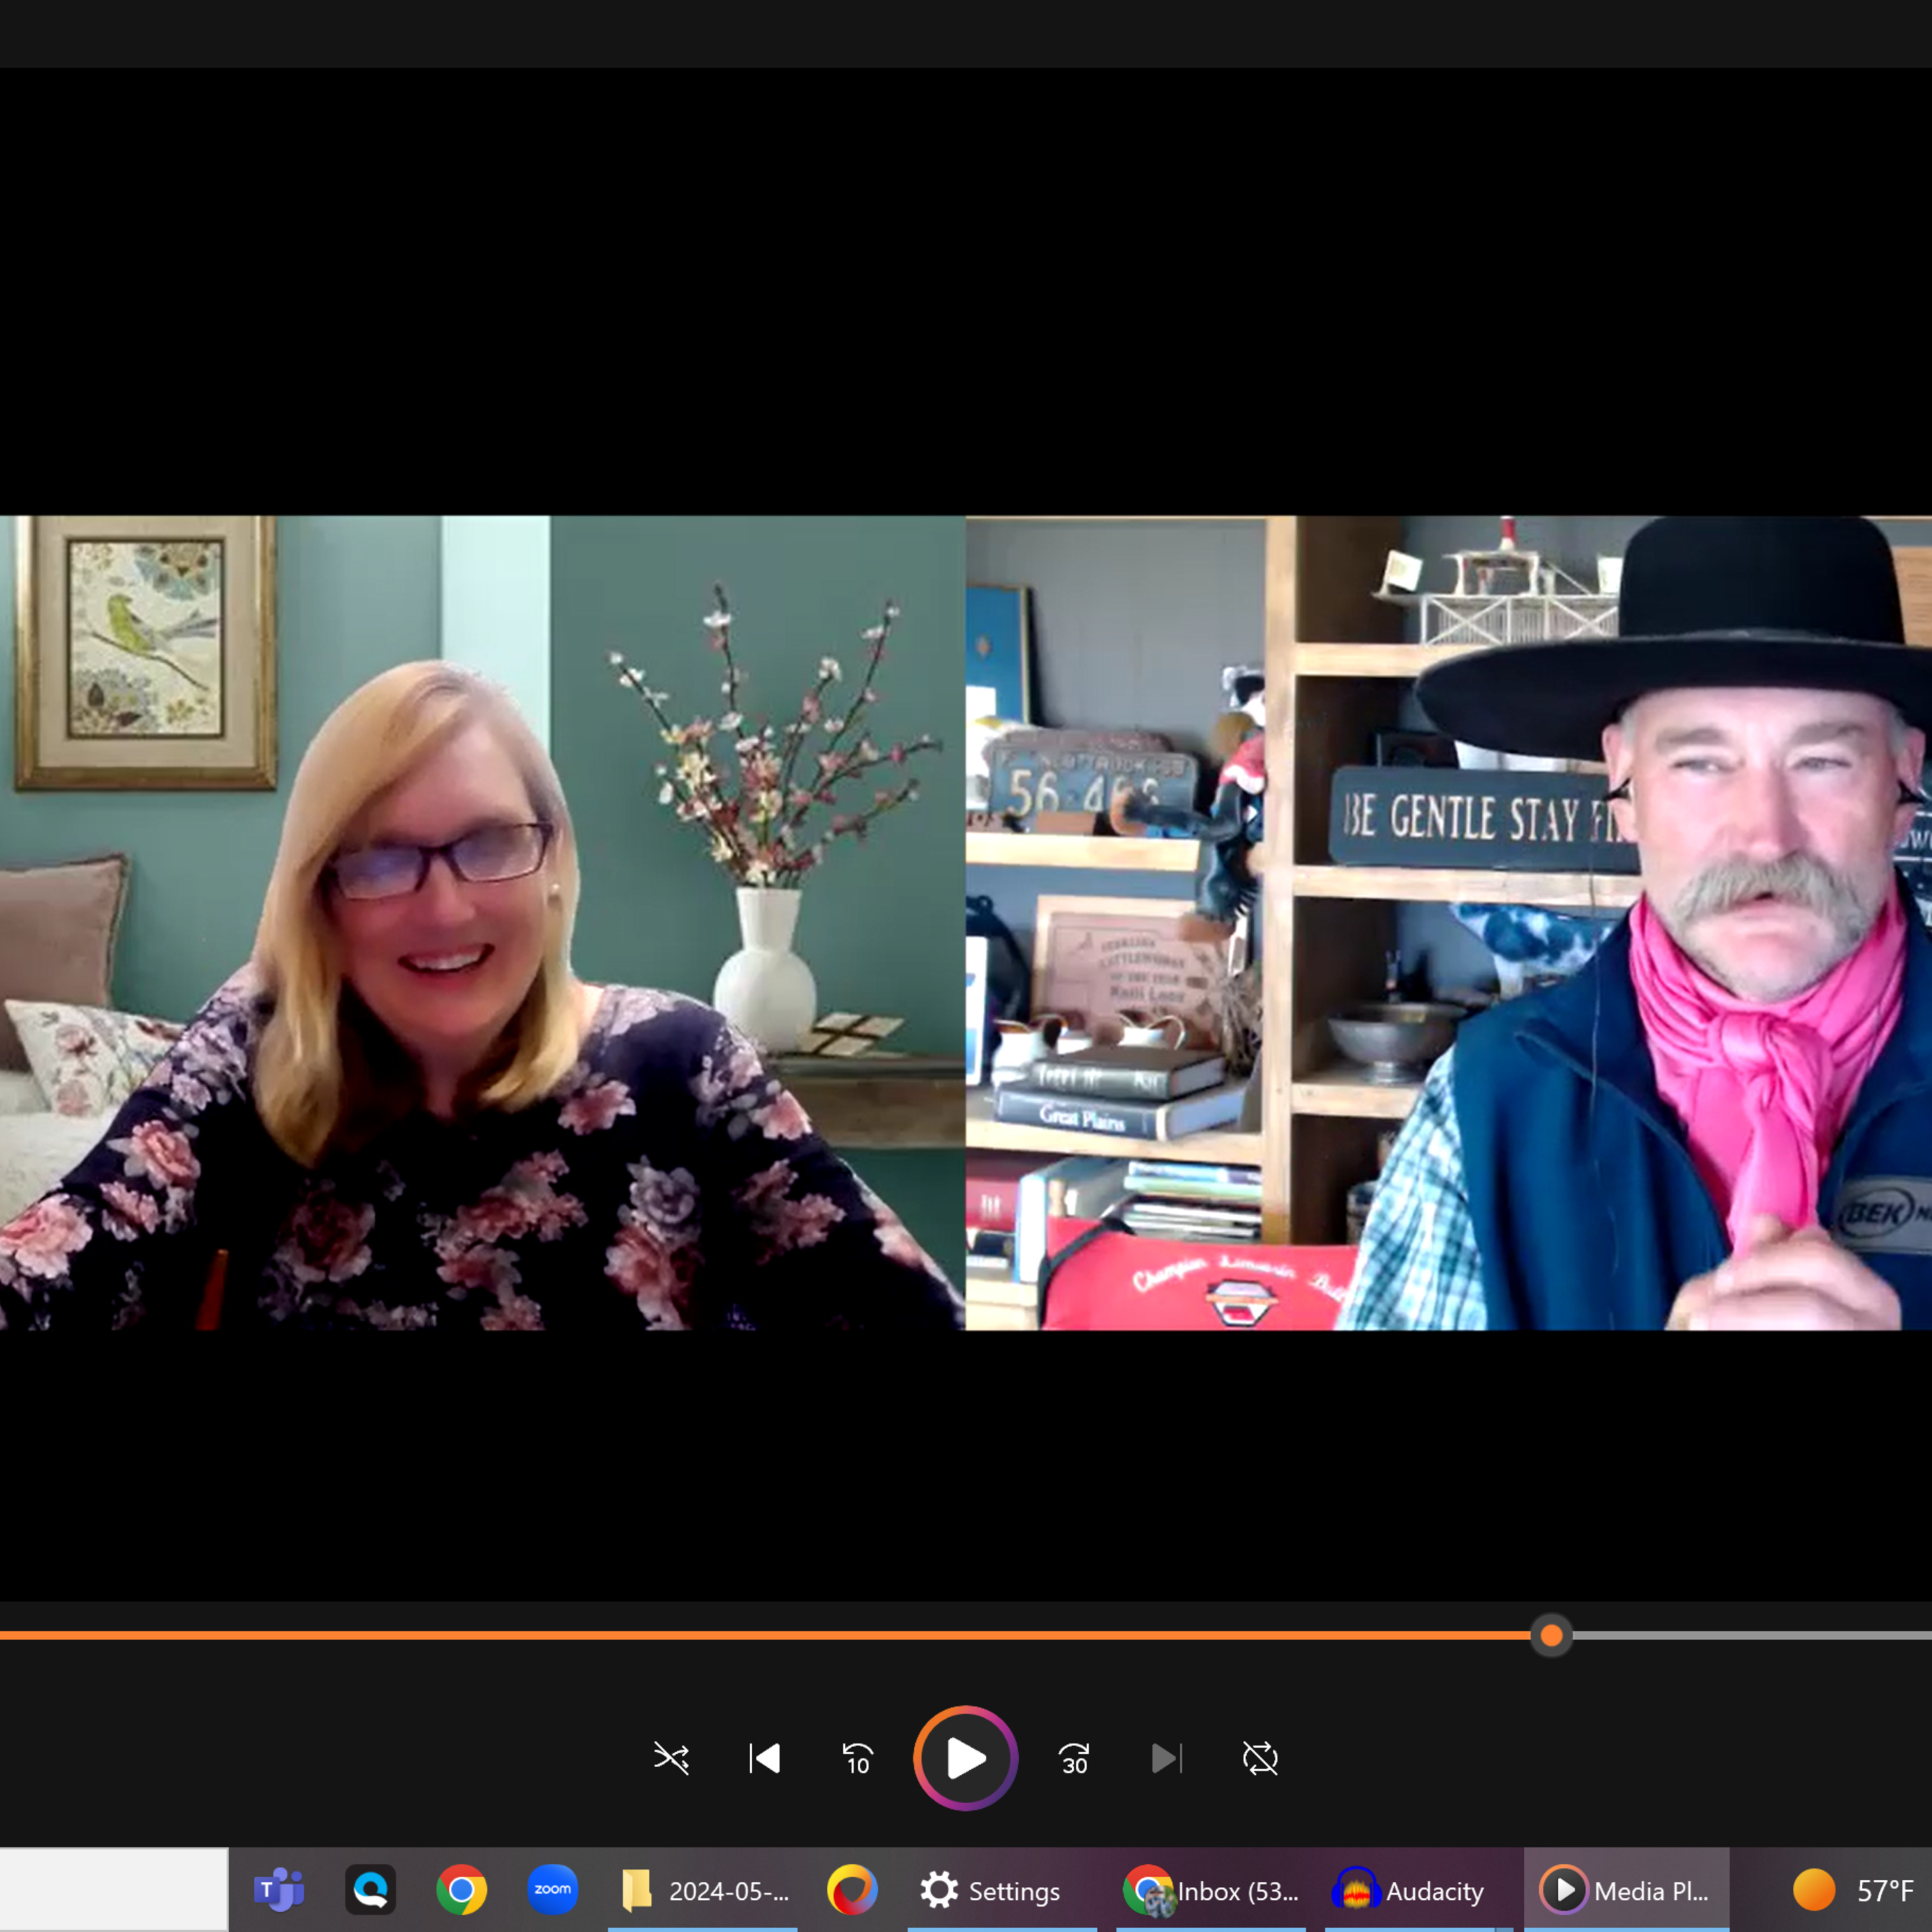Image resolution: width=1932 pixels, height=1932 pixels.
Task: Click the orange seek slider handle
Action: pyautogui.click(x=1551, y=1635)
